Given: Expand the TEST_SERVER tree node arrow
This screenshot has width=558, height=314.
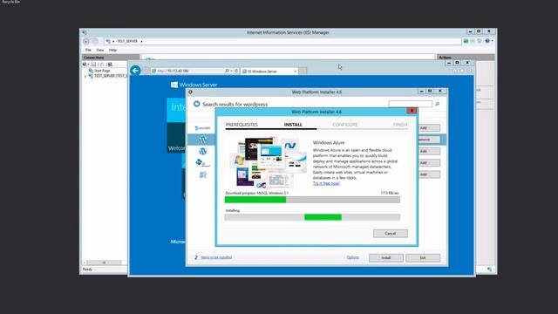Looking at the screenshot, I should click(85, 76).
